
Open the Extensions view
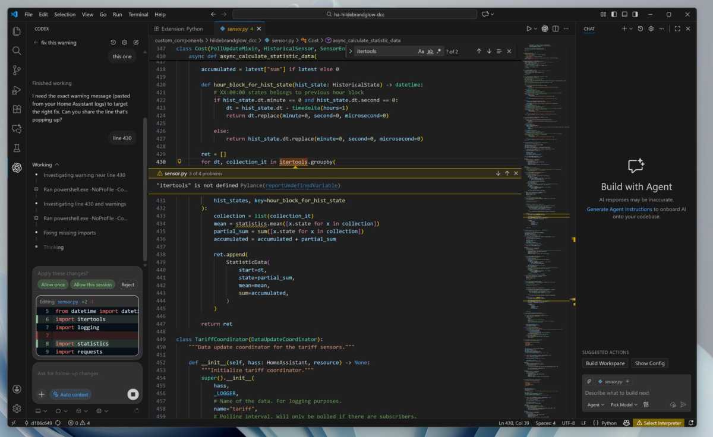coord(16,109)
